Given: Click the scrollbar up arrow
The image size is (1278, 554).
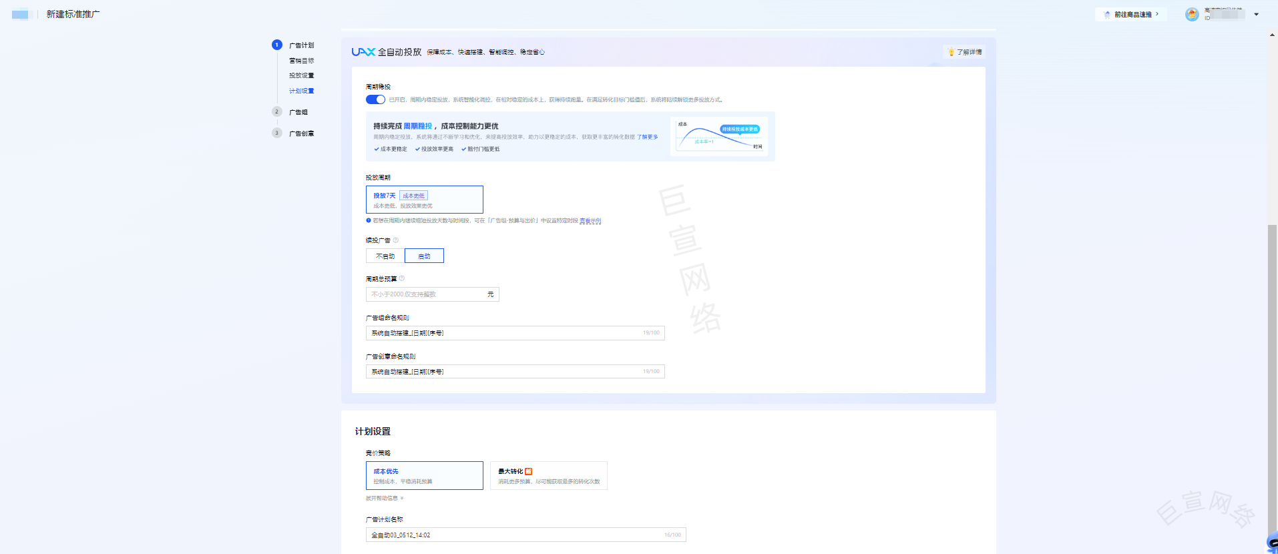Looking at the screenshot, I should coord(1272,35).
